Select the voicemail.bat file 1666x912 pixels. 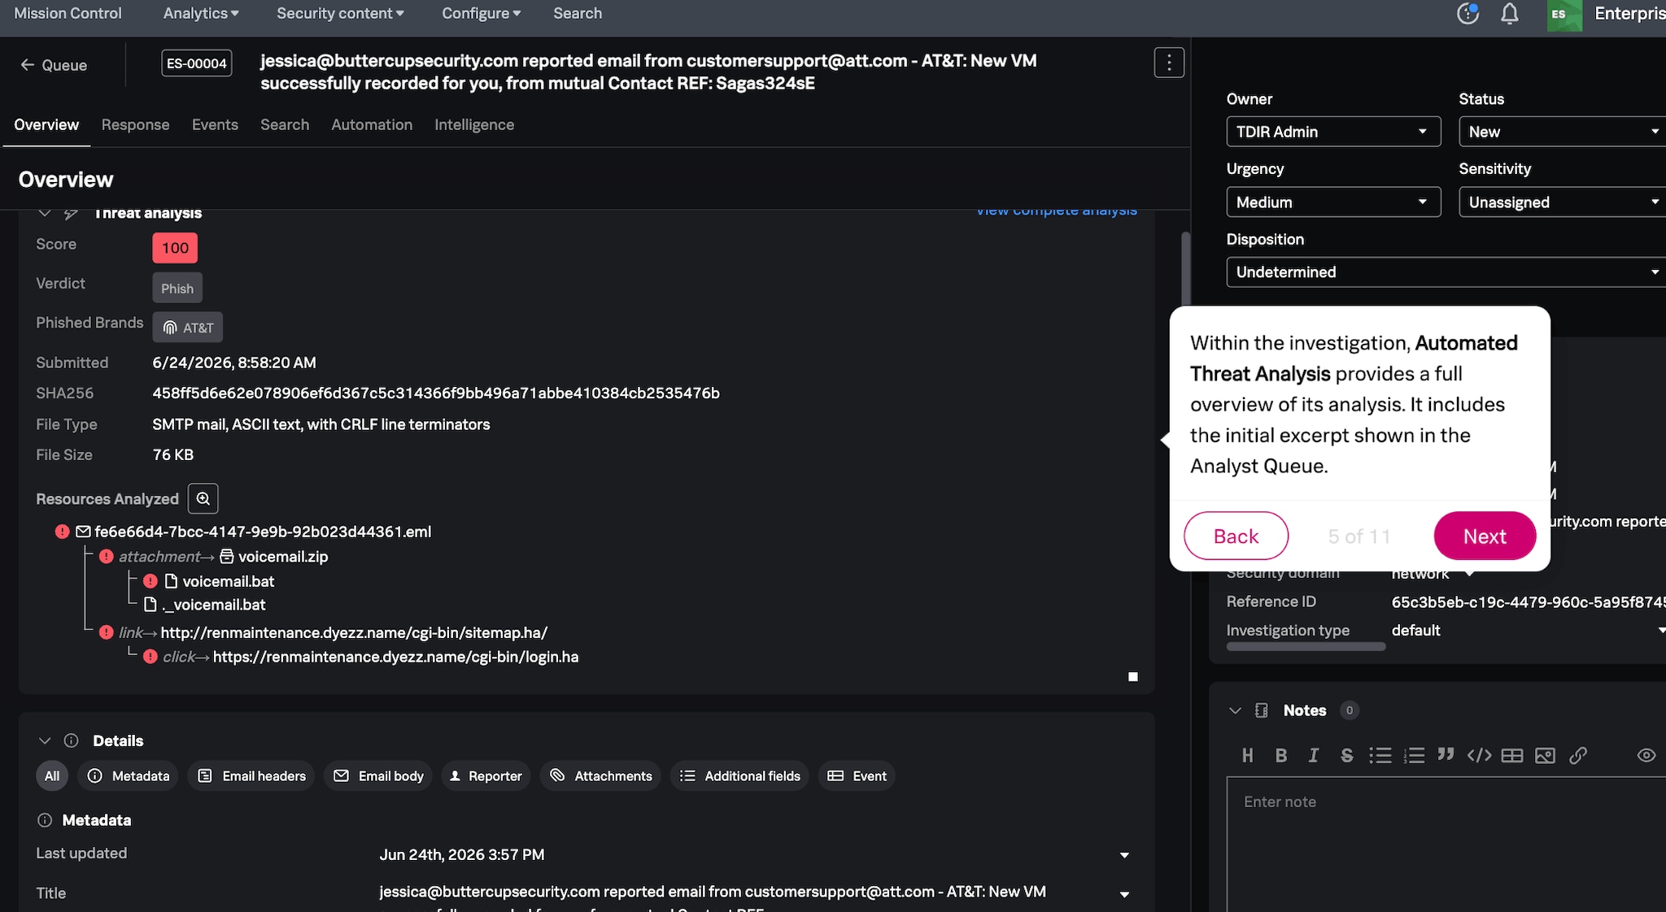point(228,581)
